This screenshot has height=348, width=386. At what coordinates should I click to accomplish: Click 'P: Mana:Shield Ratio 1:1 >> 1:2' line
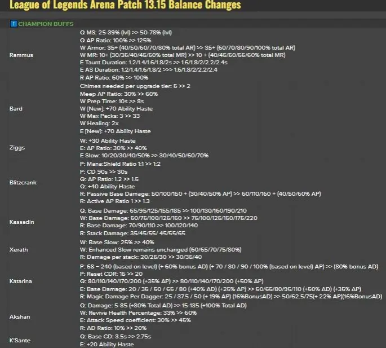pyautogui.click(x=120, y=164)
